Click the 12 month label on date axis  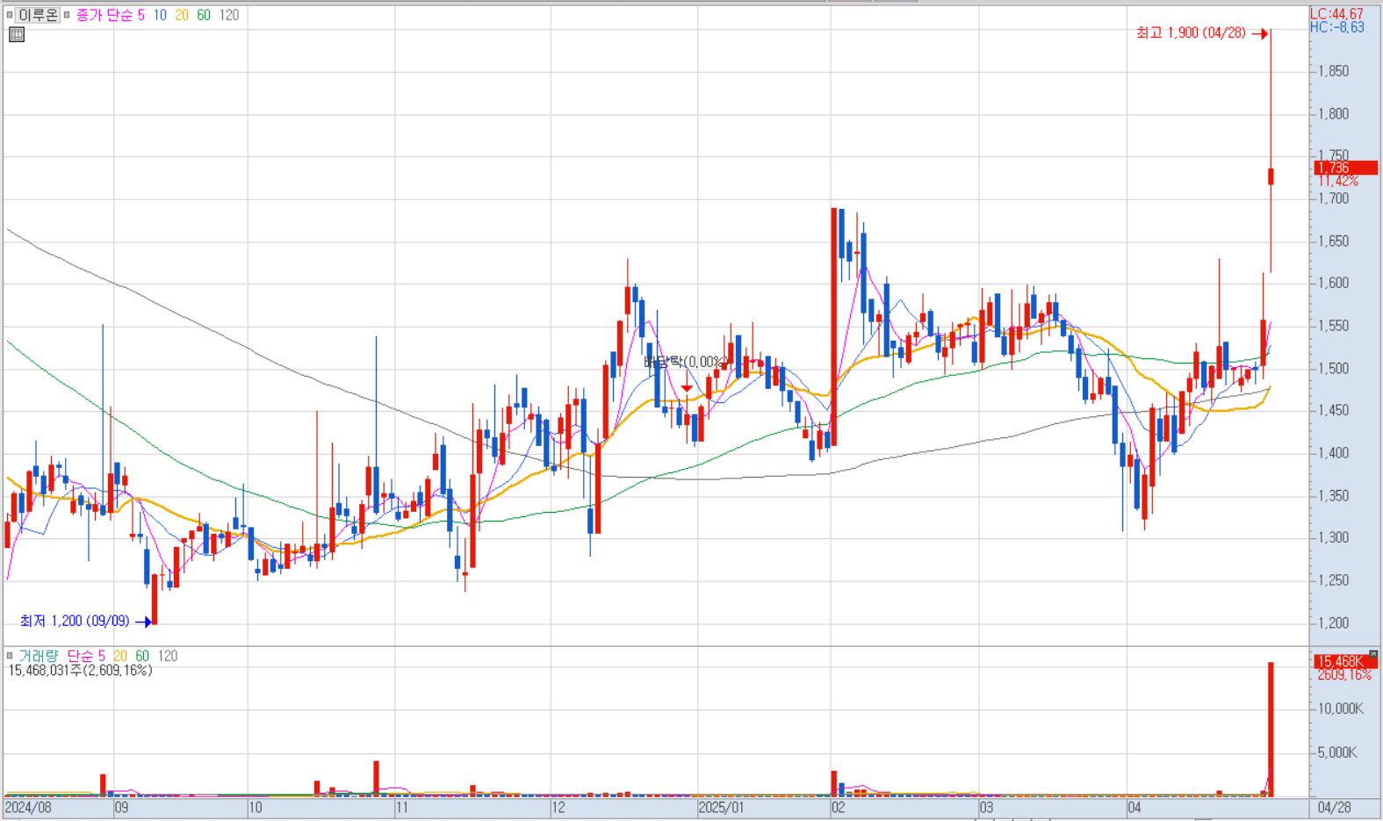tap(558, 807)
